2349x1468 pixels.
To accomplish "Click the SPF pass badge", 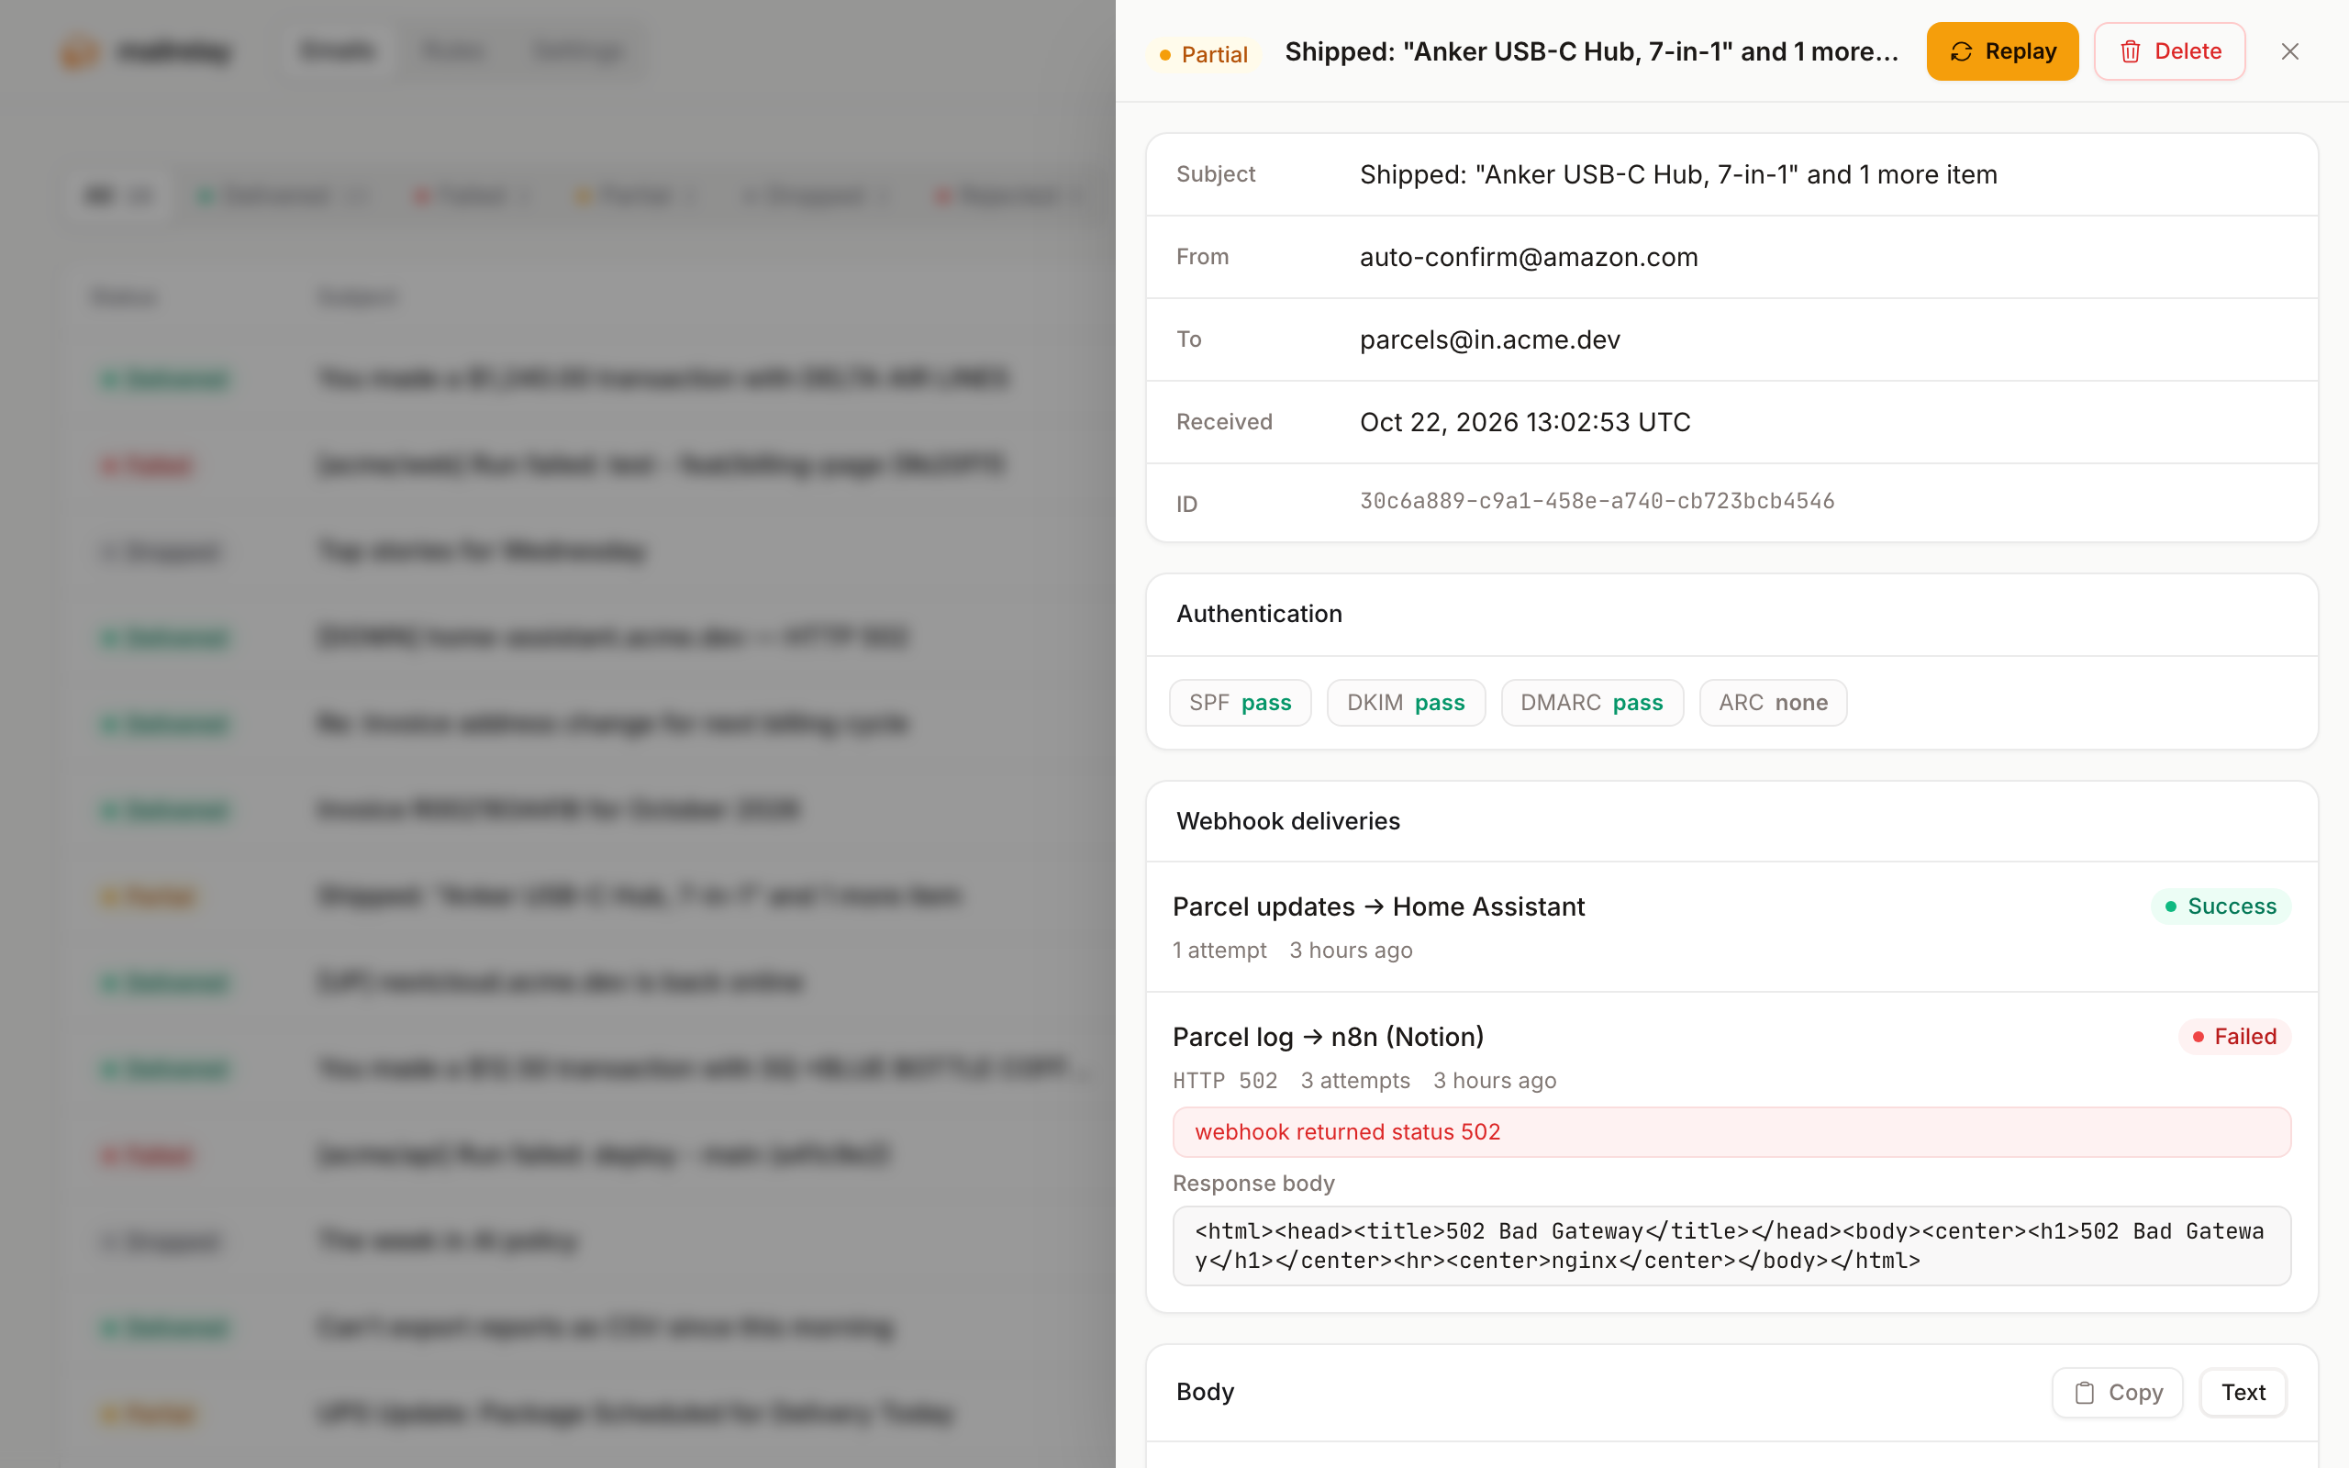I will pyautogui.click(x=1240, y=703).
